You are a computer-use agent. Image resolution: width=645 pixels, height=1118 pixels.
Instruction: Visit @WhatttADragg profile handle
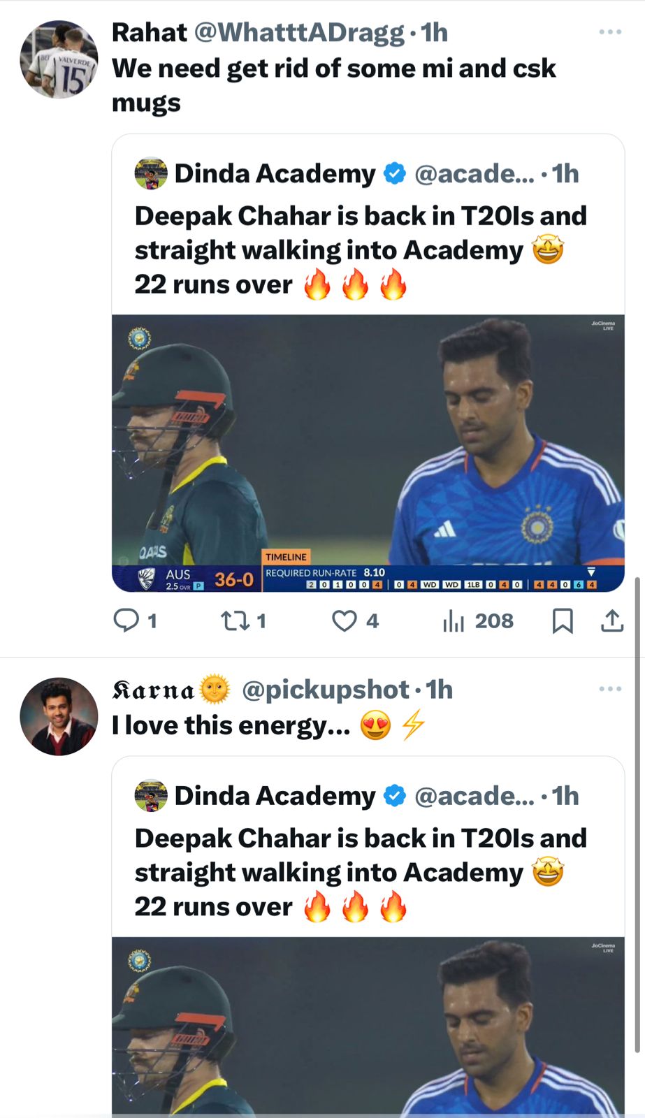pyautogui.click(x=298, y=32)
